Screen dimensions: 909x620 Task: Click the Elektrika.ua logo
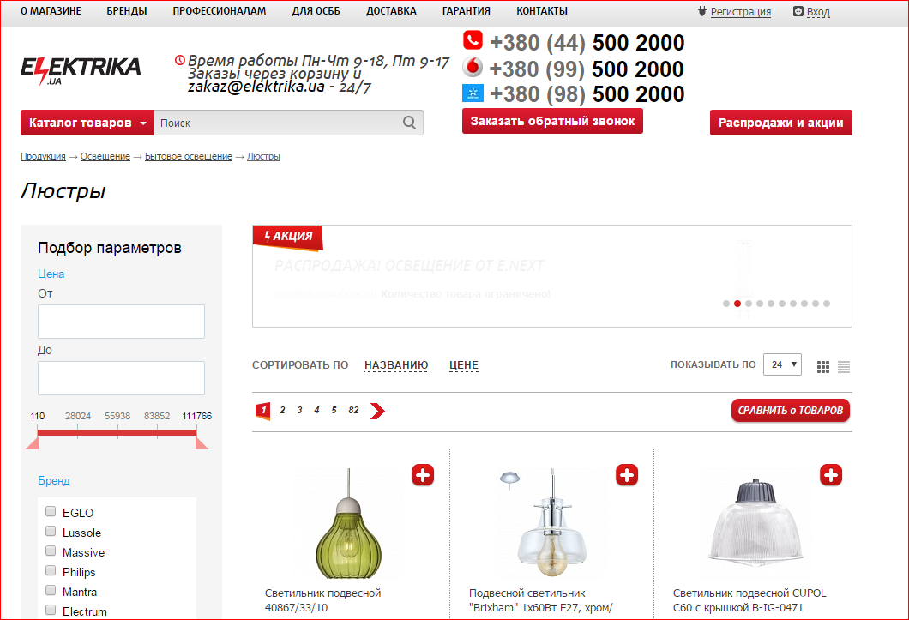81,69
